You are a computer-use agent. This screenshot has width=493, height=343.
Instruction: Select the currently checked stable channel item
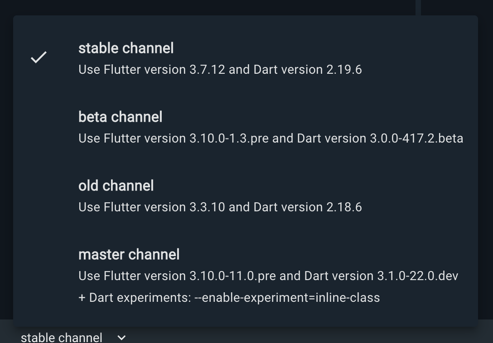pyautogui.click(x=126, y=48)
